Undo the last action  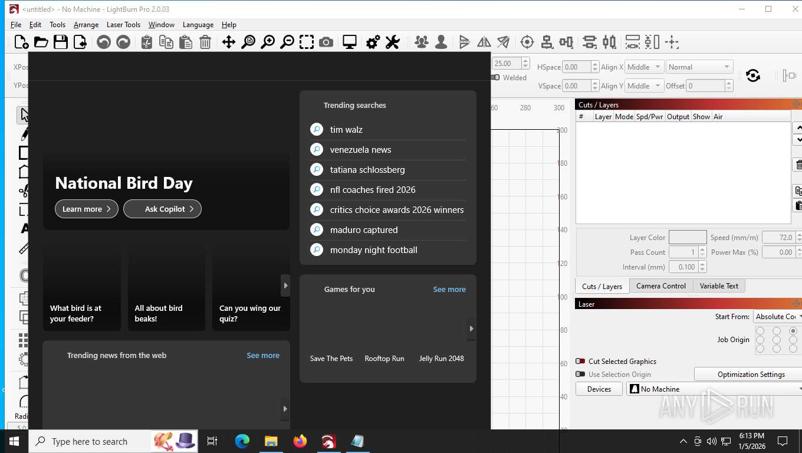pos(104,42)
